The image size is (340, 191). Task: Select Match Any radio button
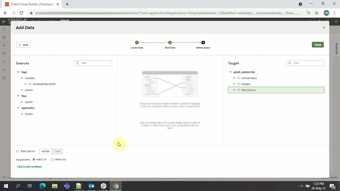tap(52, 159)
